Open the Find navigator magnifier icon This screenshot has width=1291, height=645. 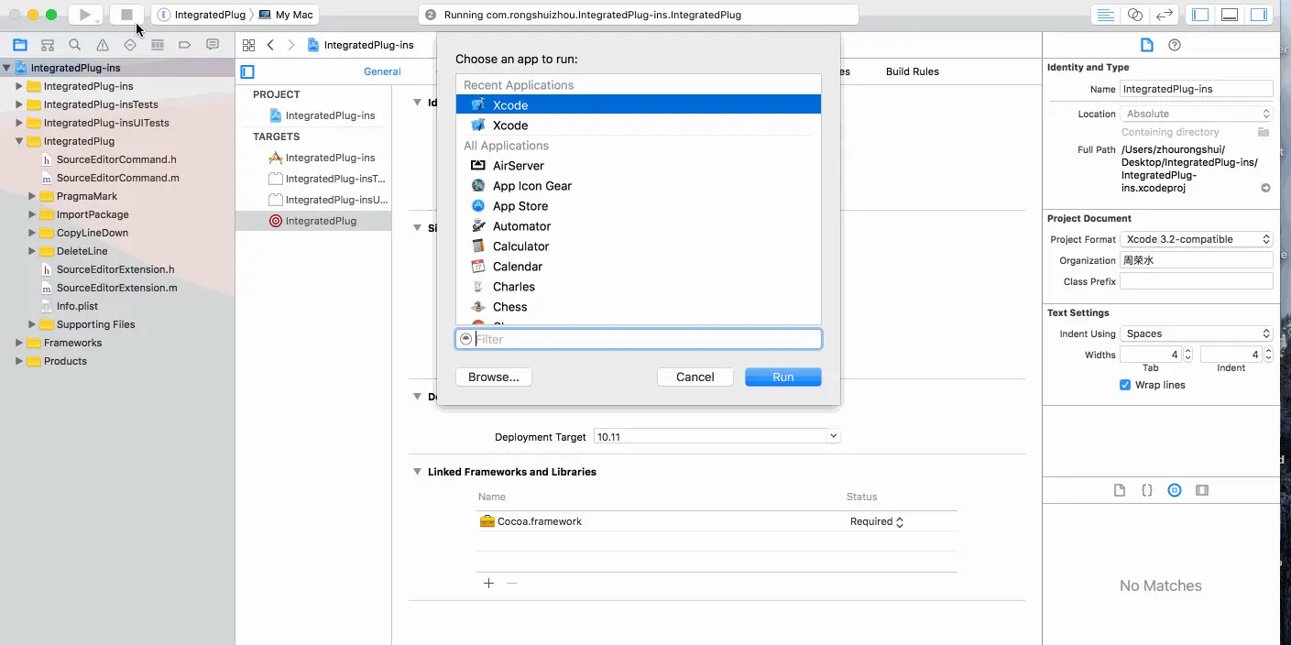(x=75, y=45)
